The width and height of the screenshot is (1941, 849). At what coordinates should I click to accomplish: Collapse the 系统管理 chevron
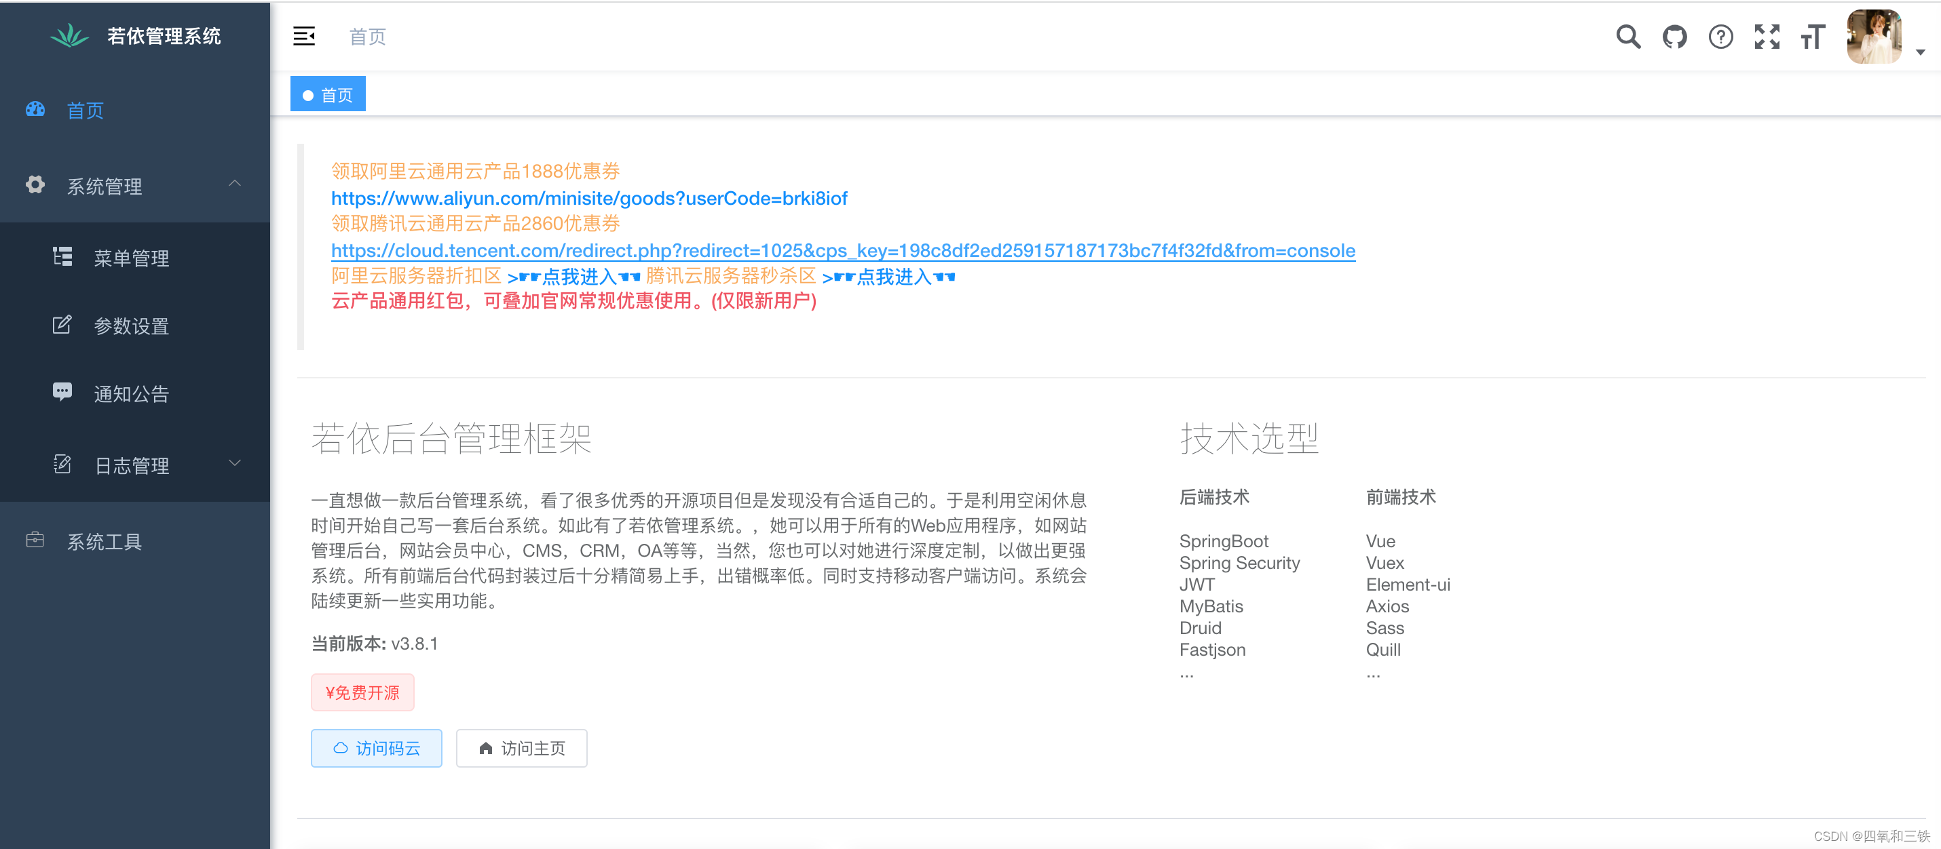pyautogui.click(x=235, y=184)
